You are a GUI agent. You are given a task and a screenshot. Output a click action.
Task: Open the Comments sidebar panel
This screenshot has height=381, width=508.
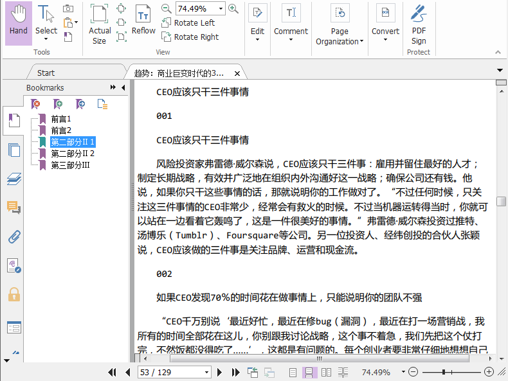[x=14, y=207]
